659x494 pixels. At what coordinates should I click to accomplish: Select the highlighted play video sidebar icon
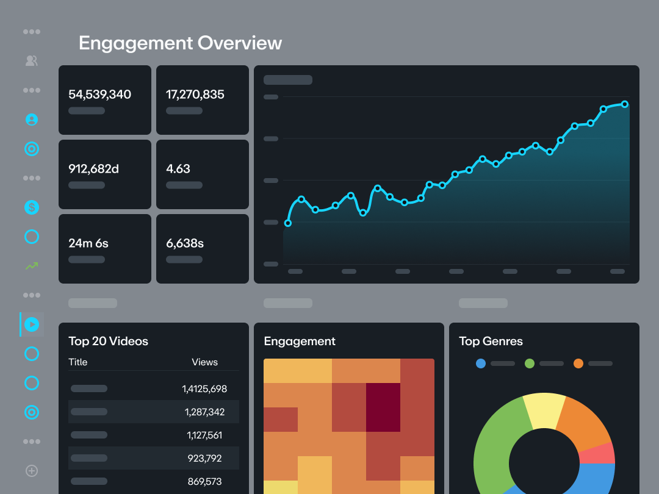(32, 324)
